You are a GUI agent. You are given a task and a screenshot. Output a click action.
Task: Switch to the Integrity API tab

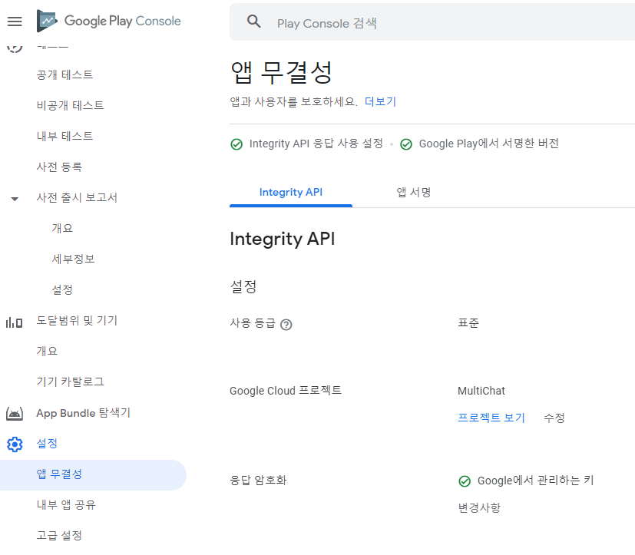tap(291, 192)
